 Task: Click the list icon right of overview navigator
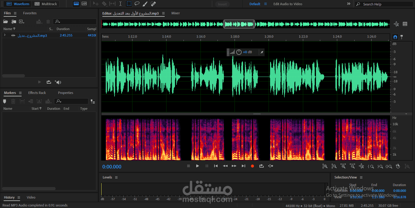(405, 24)
